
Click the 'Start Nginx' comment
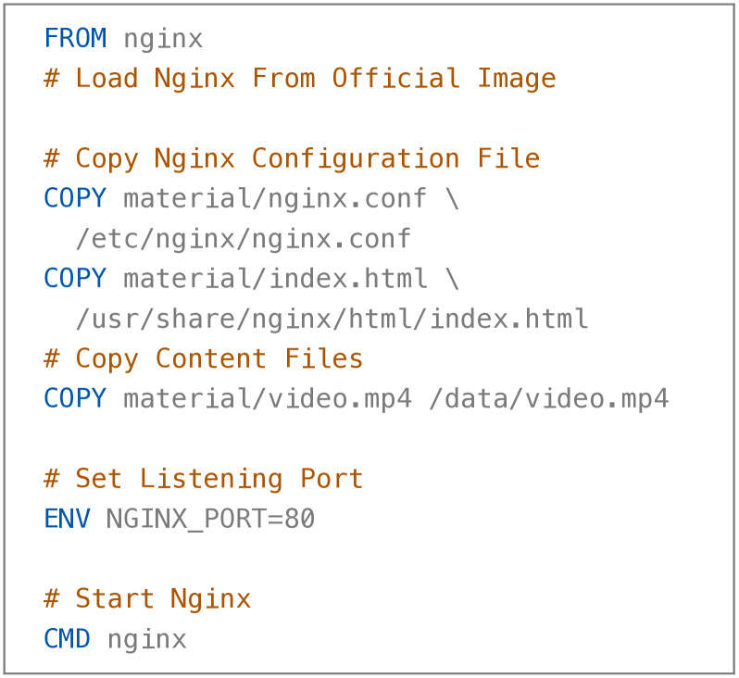point(147,599)
